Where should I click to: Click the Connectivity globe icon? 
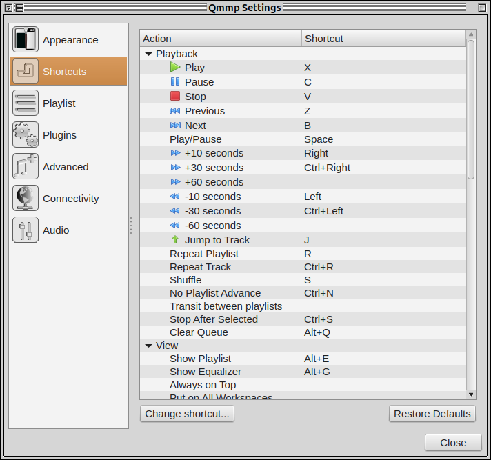pyautogui.click(x=26, y=198)
